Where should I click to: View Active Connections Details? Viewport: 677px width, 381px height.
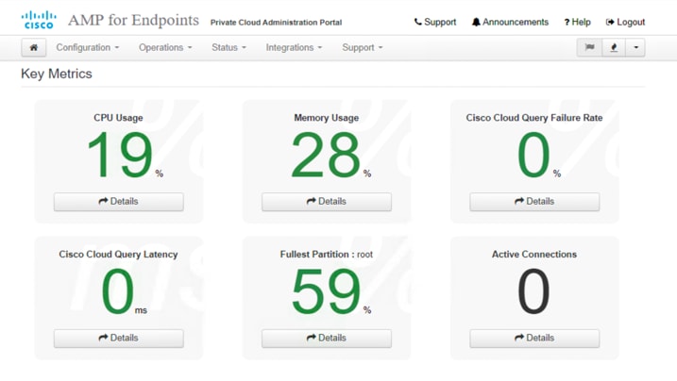click(x=534, y=339)
